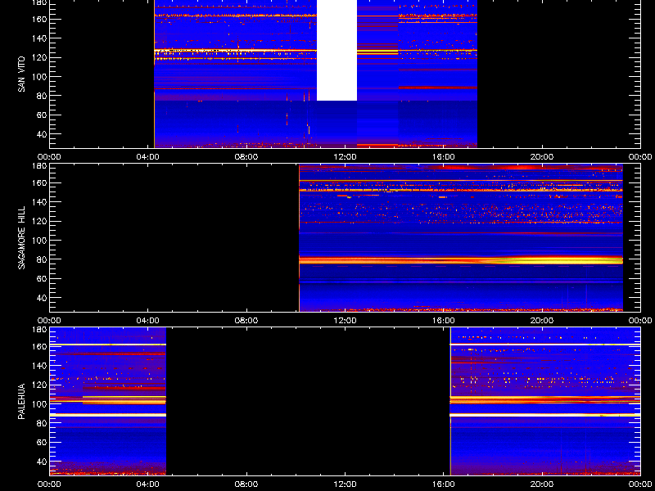Click the SAGAMORE HILL station label
This screenshot has width=655, height=491.
(x=21, y=237)
